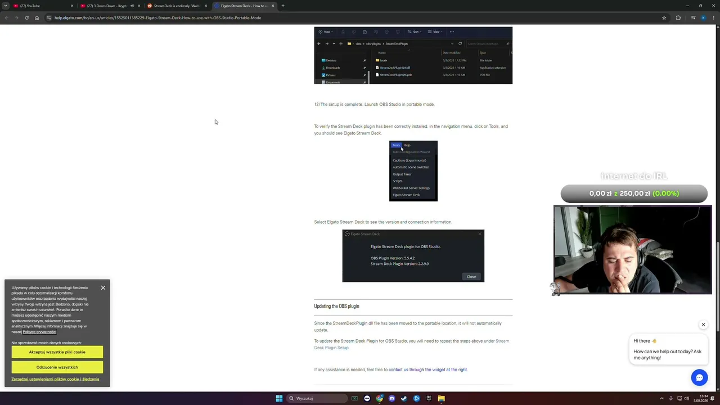
Task: Close the Elgato Stream Deck tab
Action: click(273, 6)
